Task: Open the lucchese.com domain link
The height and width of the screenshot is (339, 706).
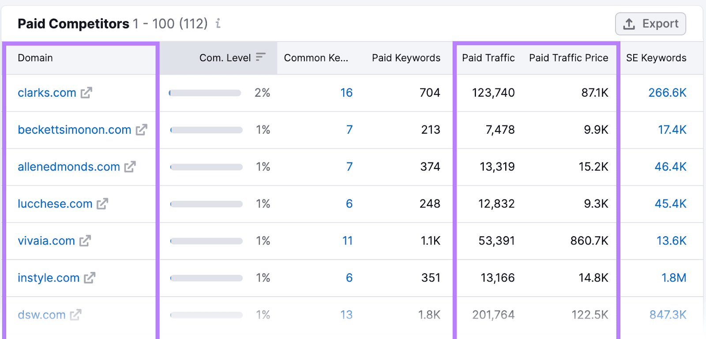Action: [55, 204]
